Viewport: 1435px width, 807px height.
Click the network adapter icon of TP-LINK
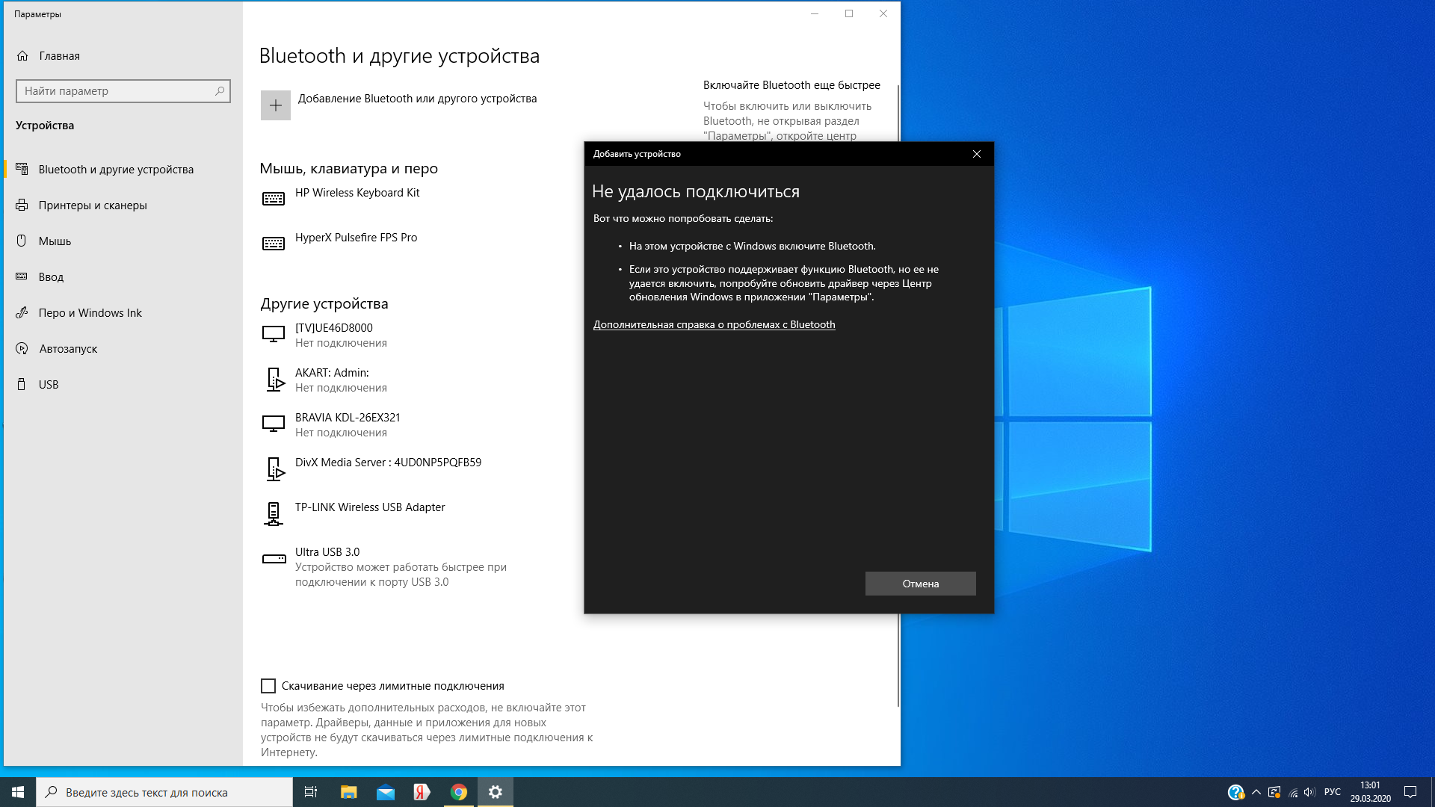274,514
